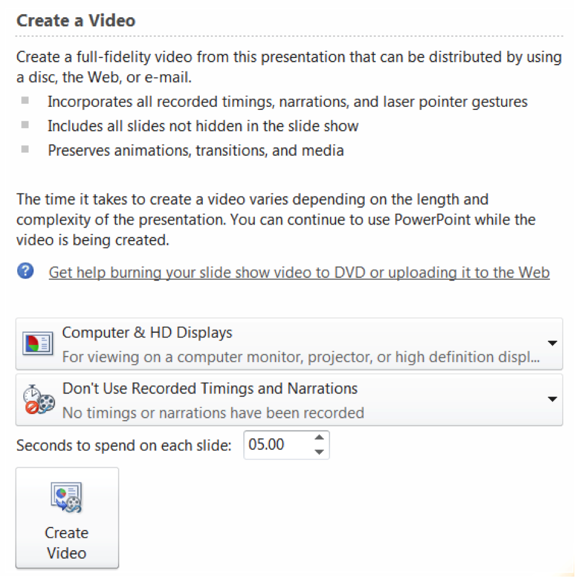Click the Computer & HD Displays slide icon
Screen dimensions: 575x577
point(37,344)
